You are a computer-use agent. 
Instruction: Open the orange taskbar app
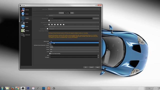(x=49, y=88)
